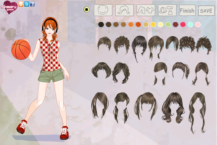Open the face options tab

pyautogui.click(x=103, y=10)
